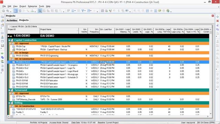Collapse the 03 - In Design band

pos(10,53)
